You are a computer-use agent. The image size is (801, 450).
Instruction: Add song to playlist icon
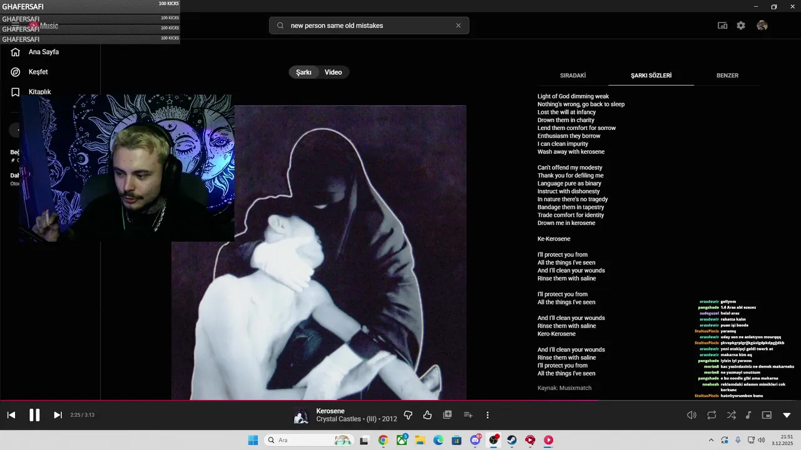(467, 415)
